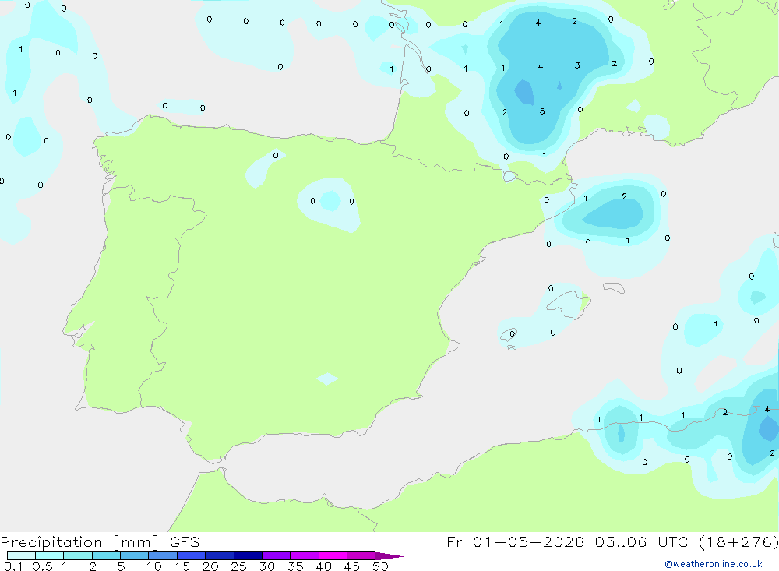The width and height of the screenshot is (779, 571).
Task: Click the legend label '25'
Action: click(x=239, y=566)
